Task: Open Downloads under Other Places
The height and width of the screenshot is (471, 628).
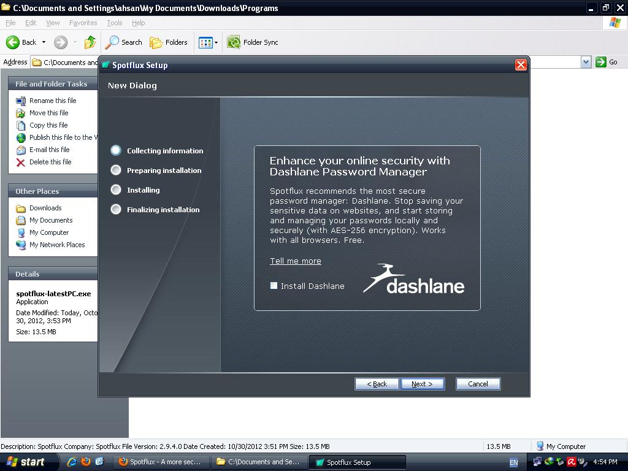Action: (x=45, y=208)
